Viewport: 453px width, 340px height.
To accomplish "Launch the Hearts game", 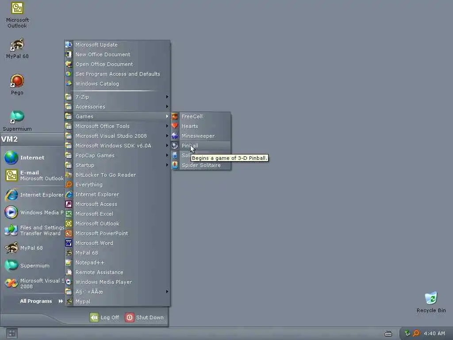I will pos(201,126).
